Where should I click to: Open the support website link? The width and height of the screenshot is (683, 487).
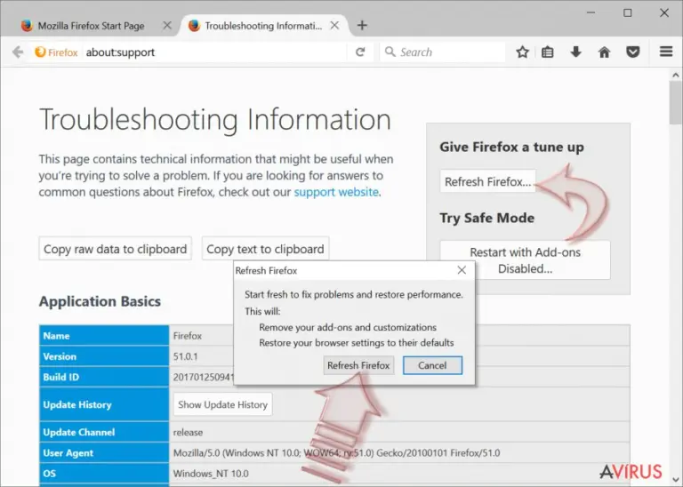pyautogui.click(x=336, y=192)
